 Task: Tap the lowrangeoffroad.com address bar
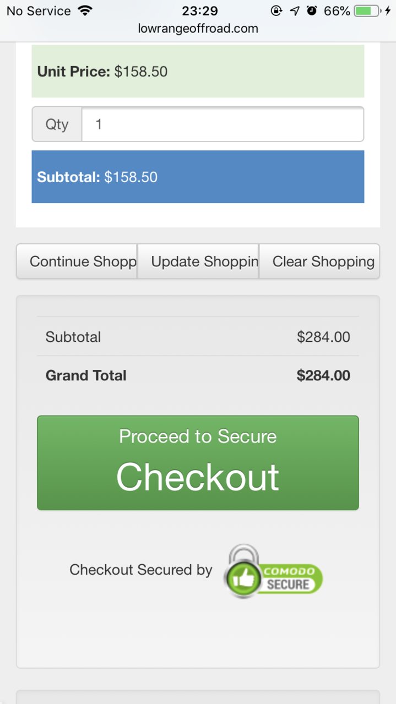(198, 29)
